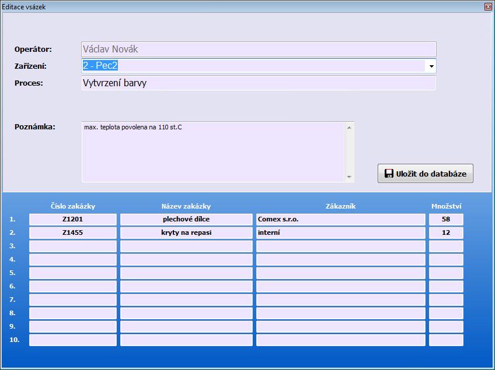Focus the Operátor field Václav Novák
Screen dimensions: 495x370
[259, 49]
